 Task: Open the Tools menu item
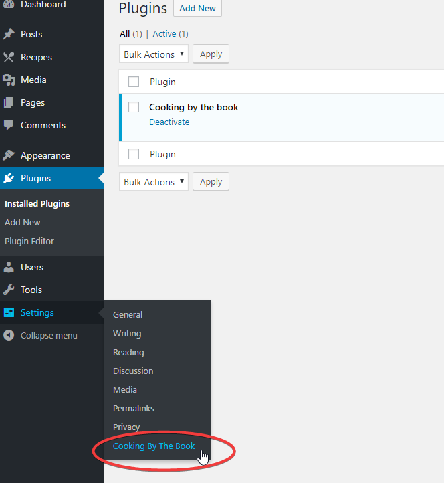(x=31, y=290)
